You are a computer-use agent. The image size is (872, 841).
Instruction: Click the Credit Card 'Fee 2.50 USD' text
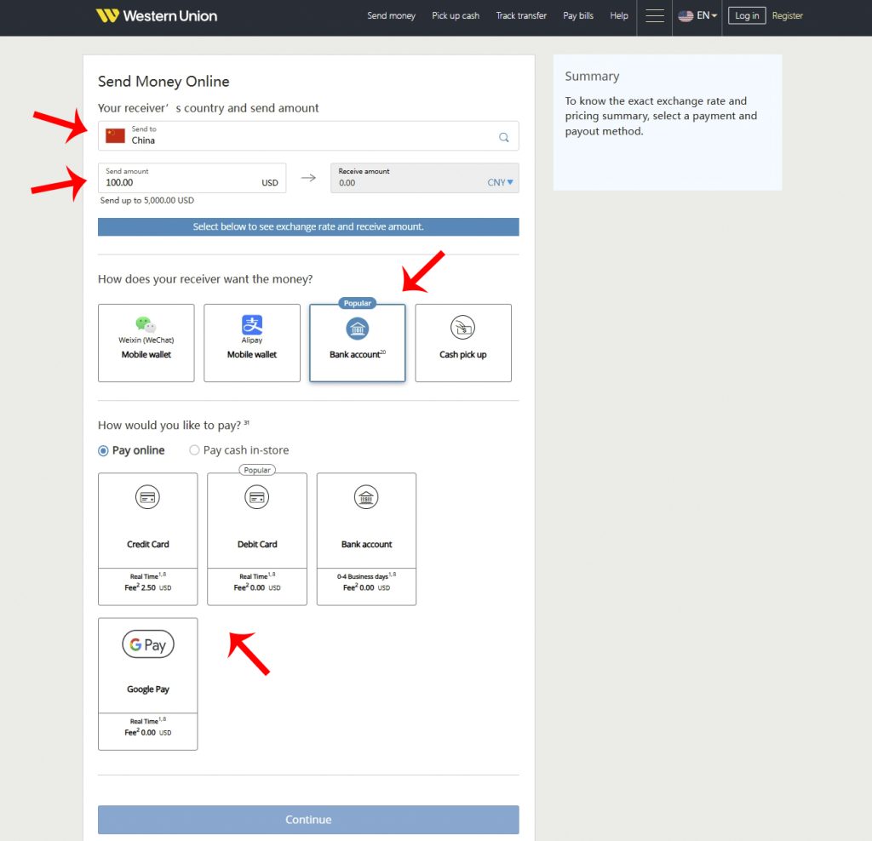point(148,587)
